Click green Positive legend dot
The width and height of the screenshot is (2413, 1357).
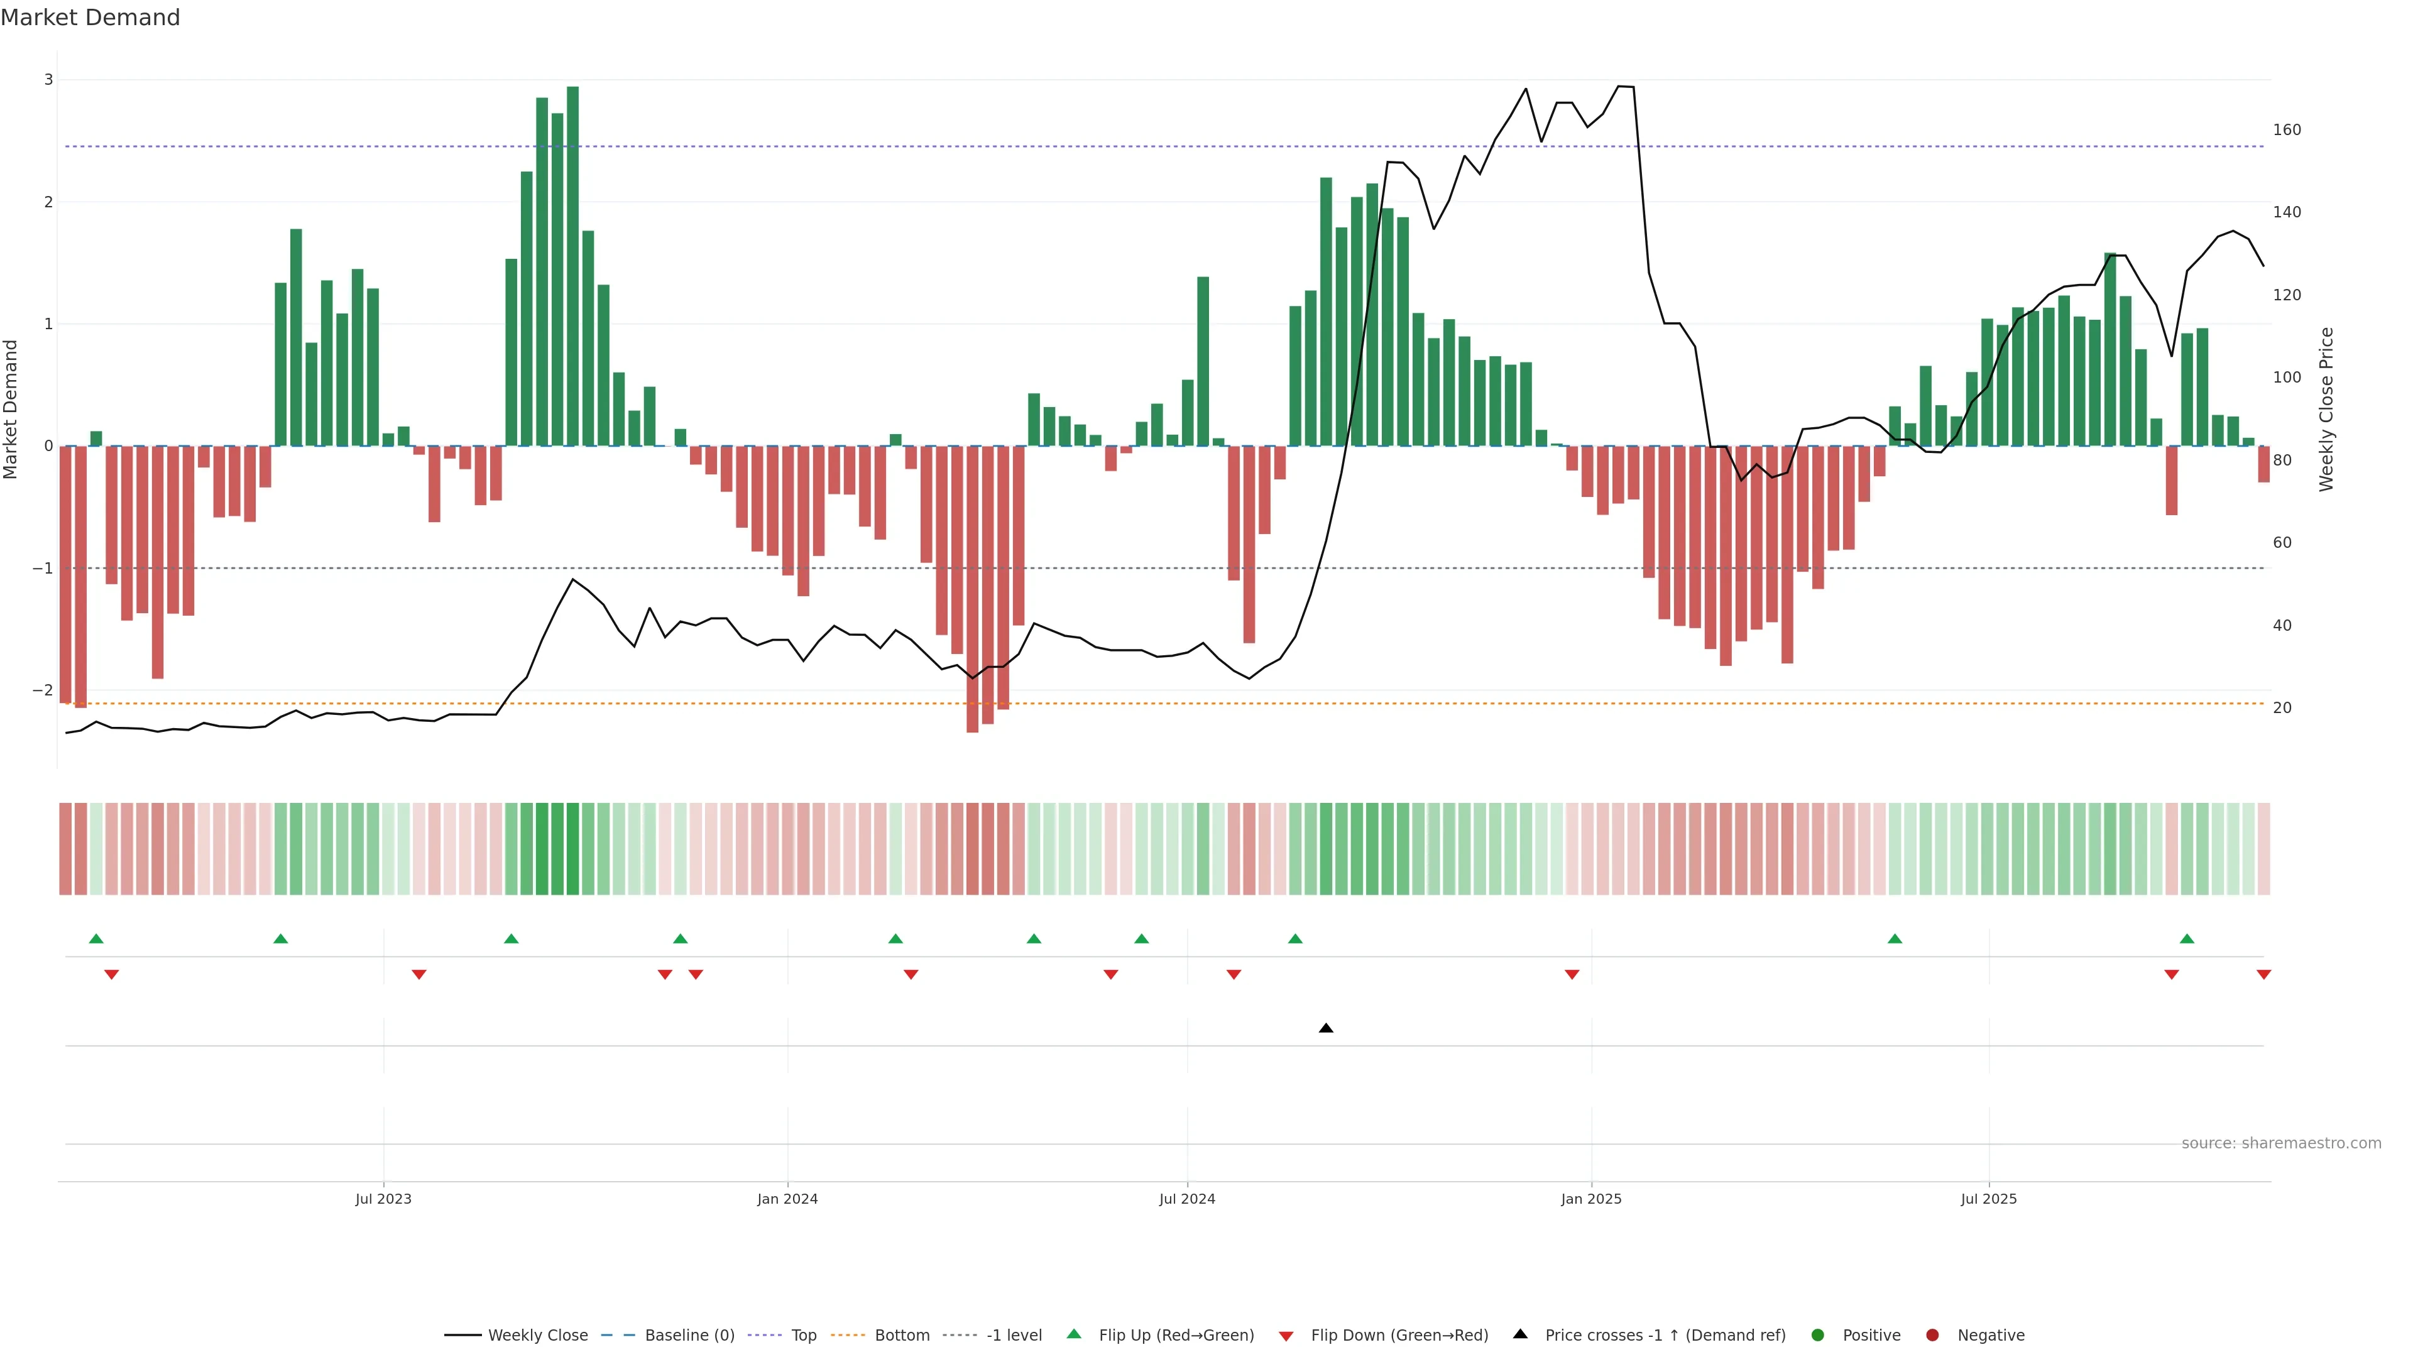coord(1818,1336)
